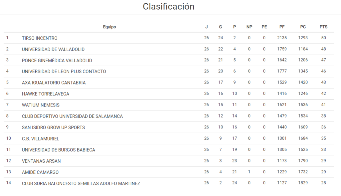Viewport: 341px width, 196px height.
Task: Click SAN ISIDRO GROW UP SPORTS
Action: point(53,127)
